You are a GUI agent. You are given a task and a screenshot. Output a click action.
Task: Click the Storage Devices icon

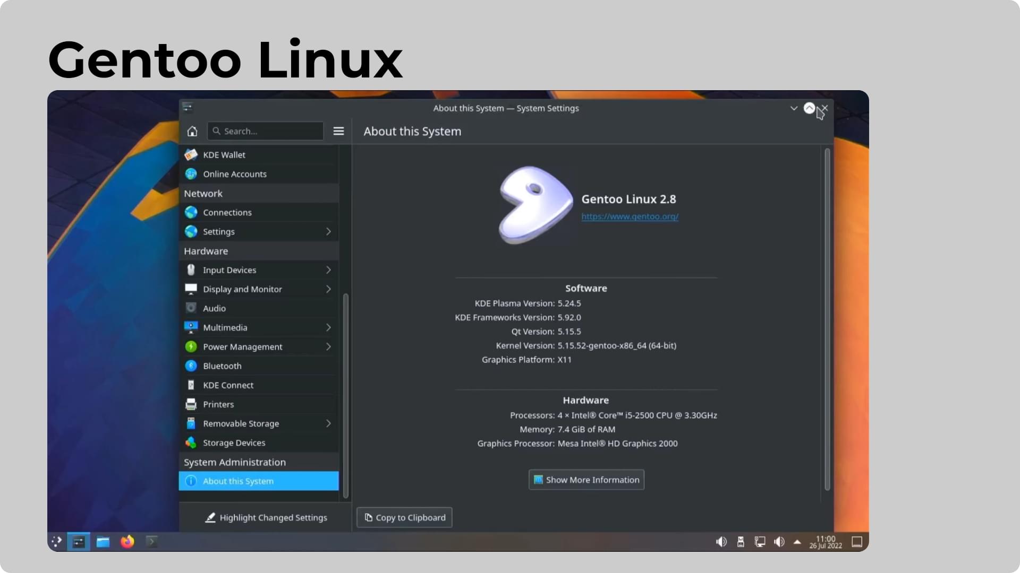[191, 442]
